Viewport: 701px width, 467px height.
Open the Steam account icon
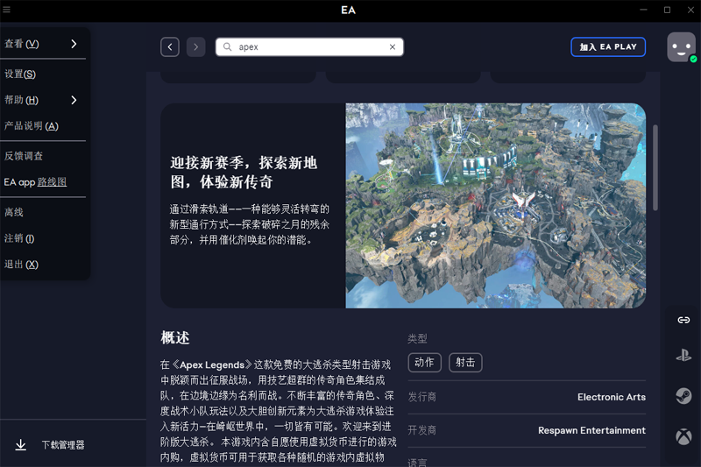tap(683, 396)
